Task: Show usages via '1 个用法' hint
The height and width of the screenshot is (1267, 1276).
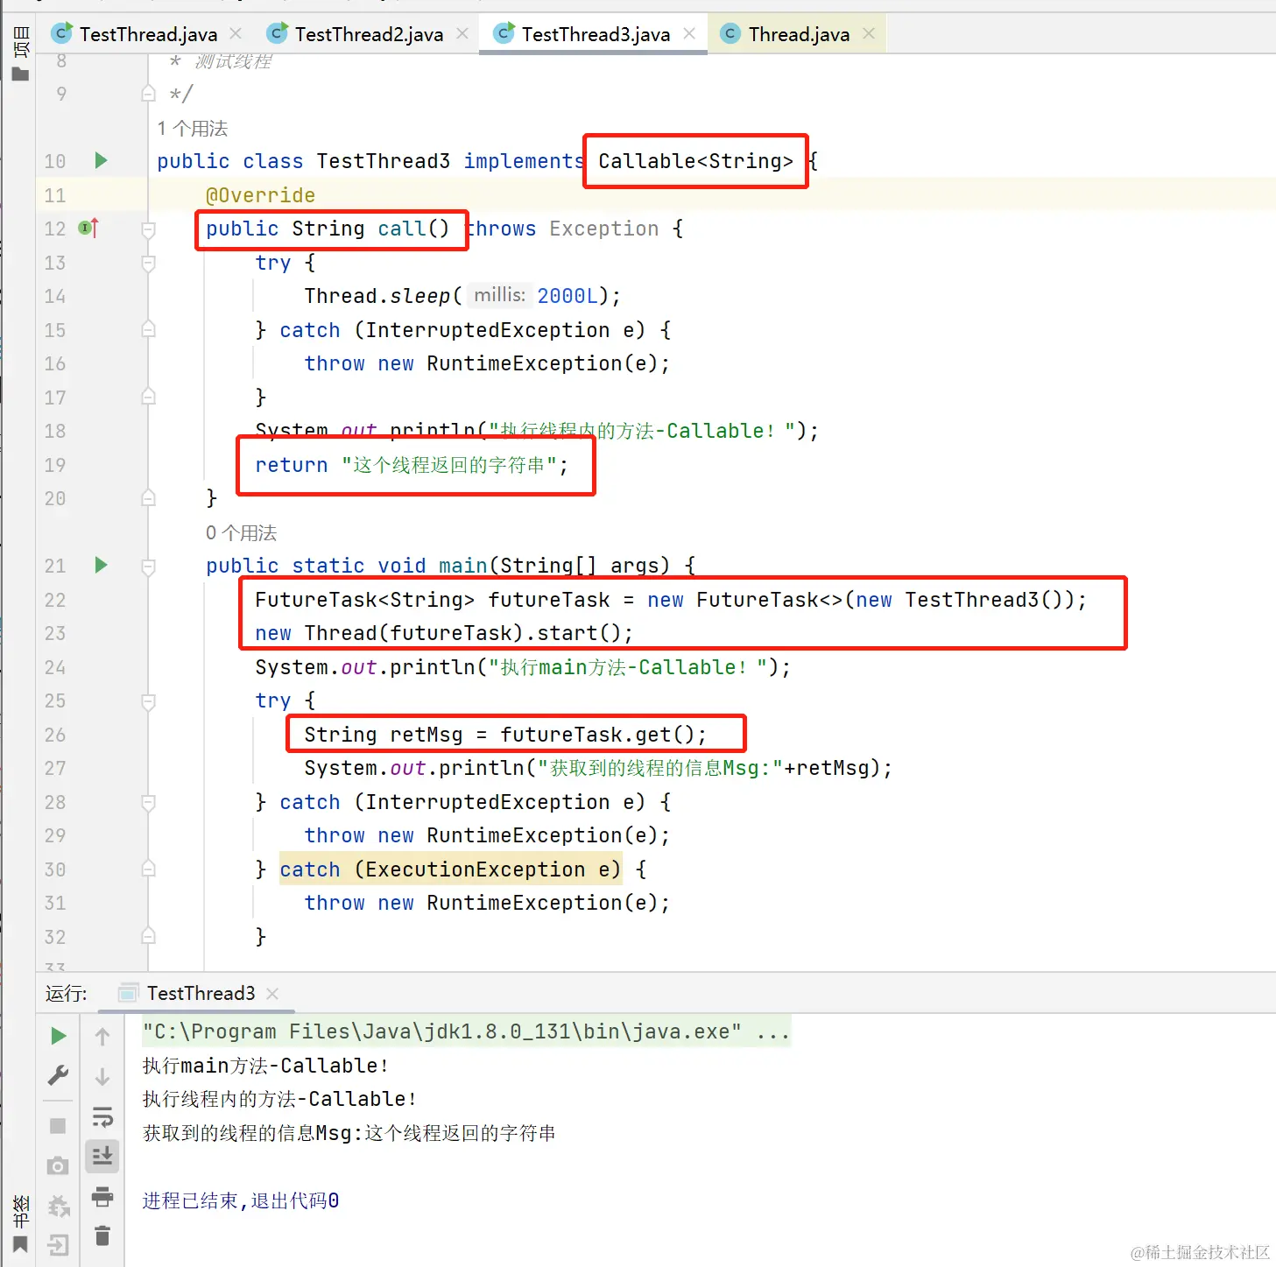Action: point(193,129)
